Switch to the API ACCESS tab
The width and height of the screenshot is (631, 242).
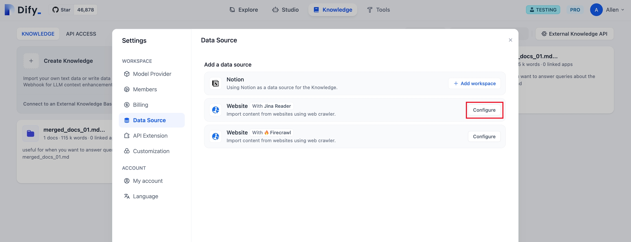click(x=81, y=34)
